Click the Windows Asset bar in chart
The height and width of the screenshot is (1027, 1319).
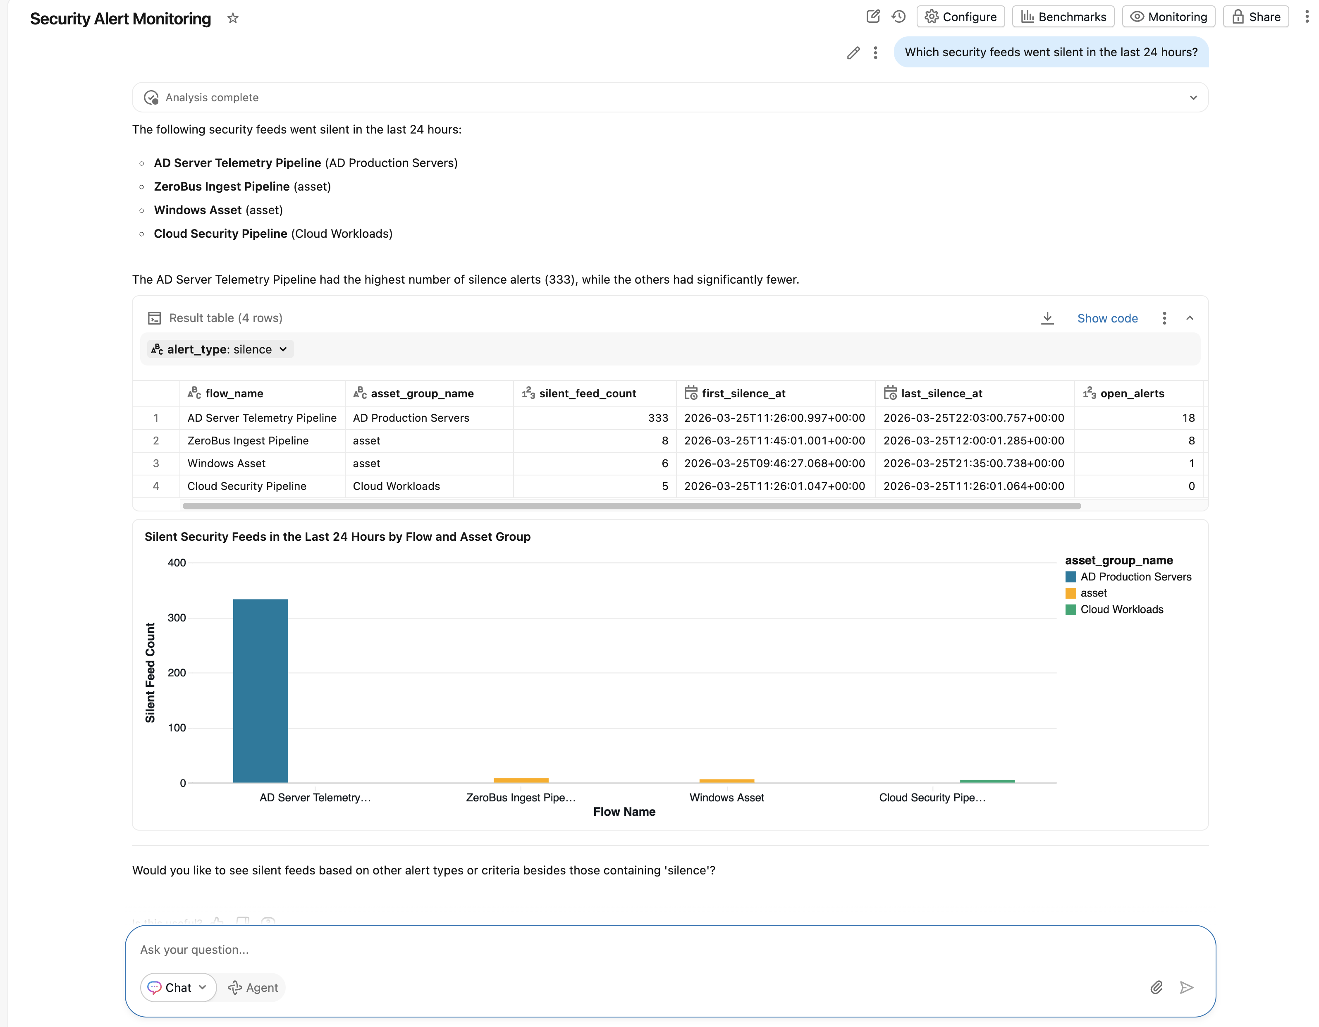click(x=726, y=781)
